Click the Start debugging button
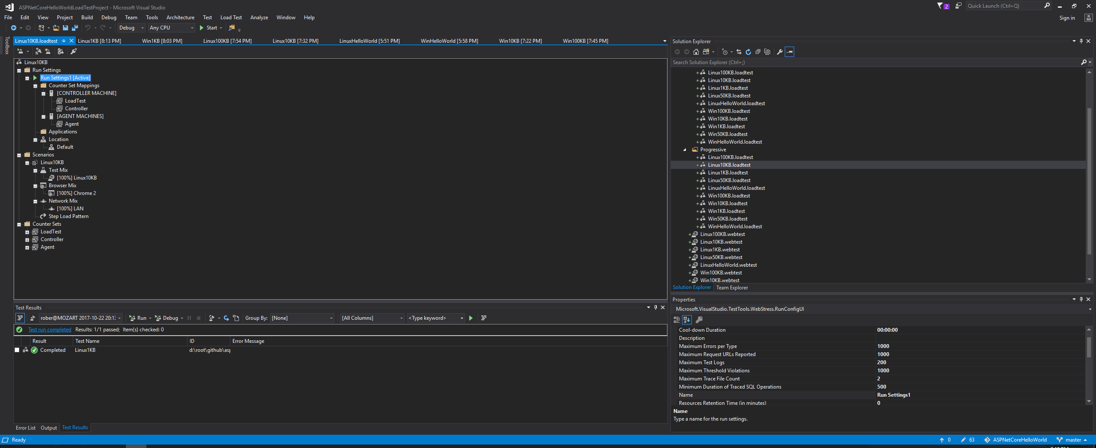Image resolution: width=1096 pixels, height=448 pixels. 209,28
